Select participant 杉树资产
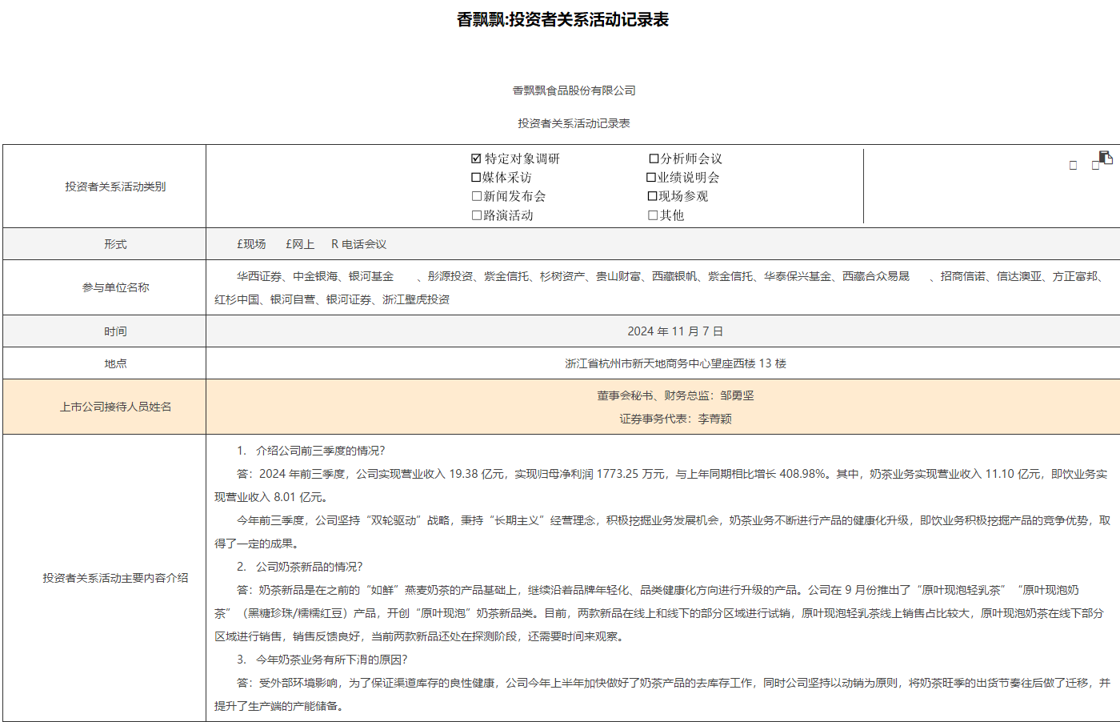This screenshot has width=1120, height=722. (x=562, y=276)
